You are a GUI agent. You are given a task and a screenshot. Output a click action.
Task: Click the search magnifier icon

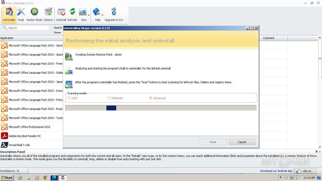point(5,28)
